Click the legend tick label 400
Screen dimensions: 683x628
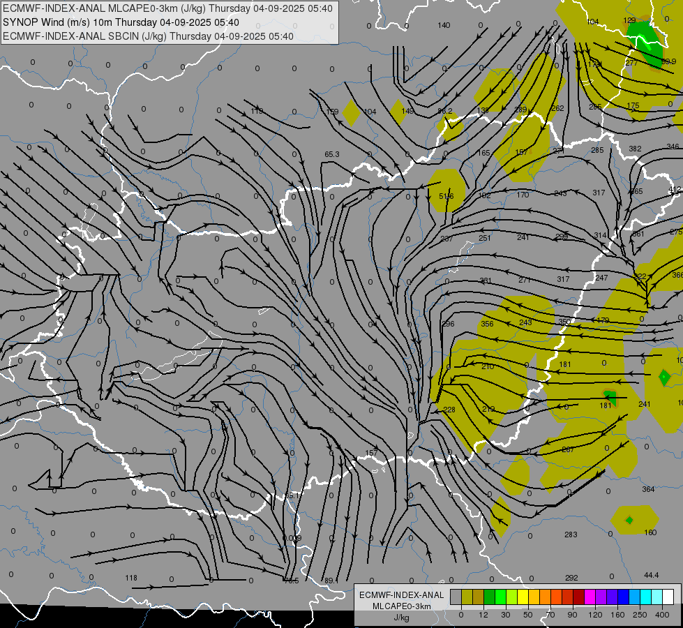(x=663, y=615)
